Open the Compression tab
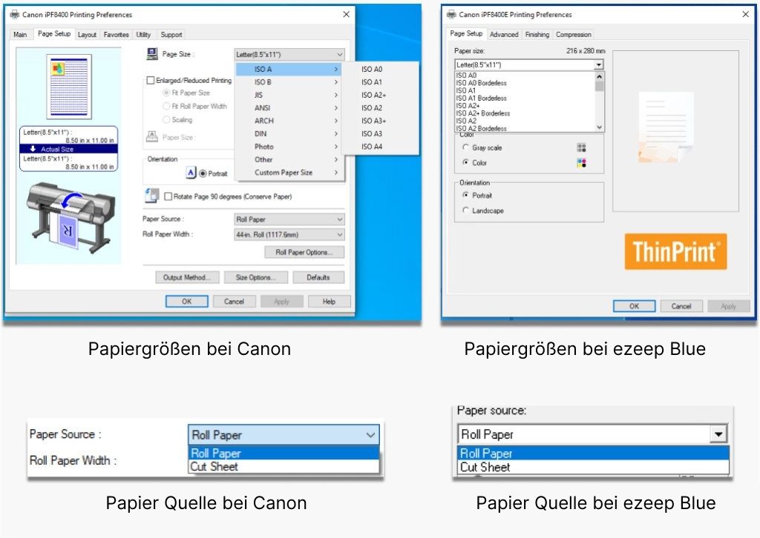Image resolution: width=760 pixels, height=538 pixels. click(x=574, y=35)
